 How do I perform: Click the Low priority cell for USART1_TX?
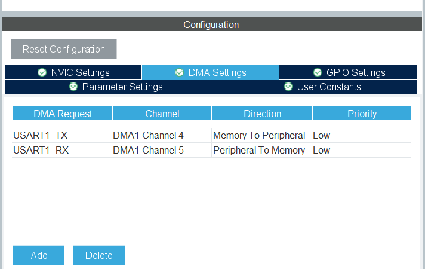362,135
